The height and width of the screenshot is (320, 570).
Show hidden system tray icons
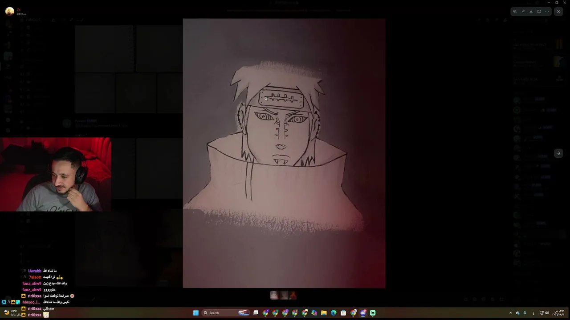(510, 313)
